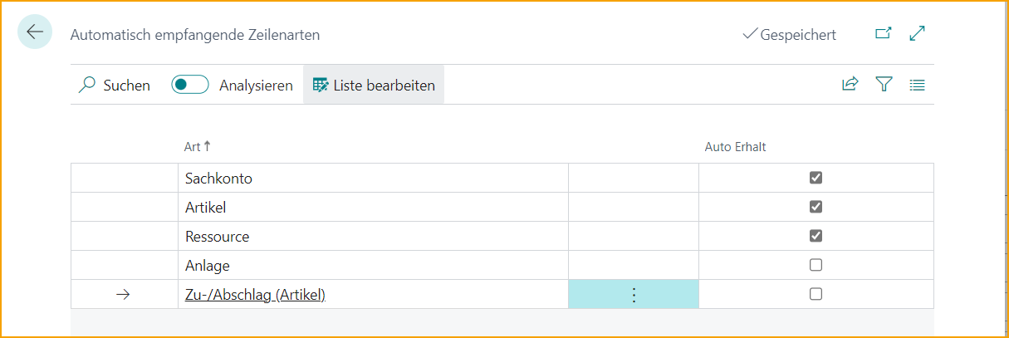Screen dimensions: 1009x338
Task: Uncheck Auto Erhalt for Artikel
Action: pyautogui.click(x=816, y=207)
